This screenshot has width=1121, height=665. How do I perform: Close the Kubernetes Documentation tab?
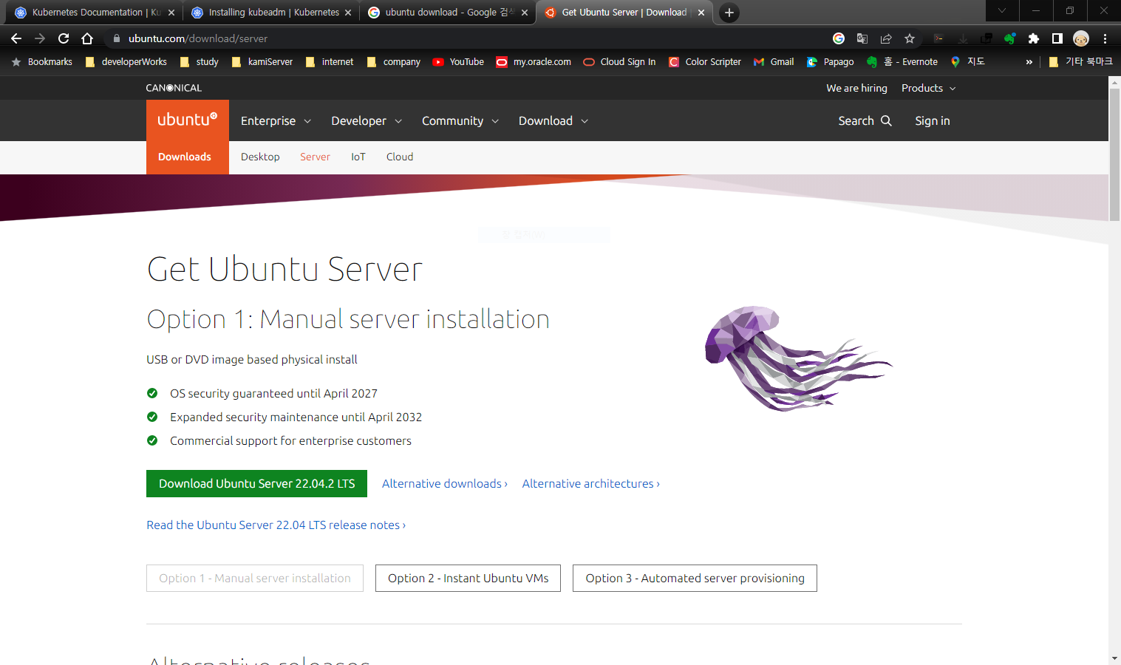coord(171,13)
